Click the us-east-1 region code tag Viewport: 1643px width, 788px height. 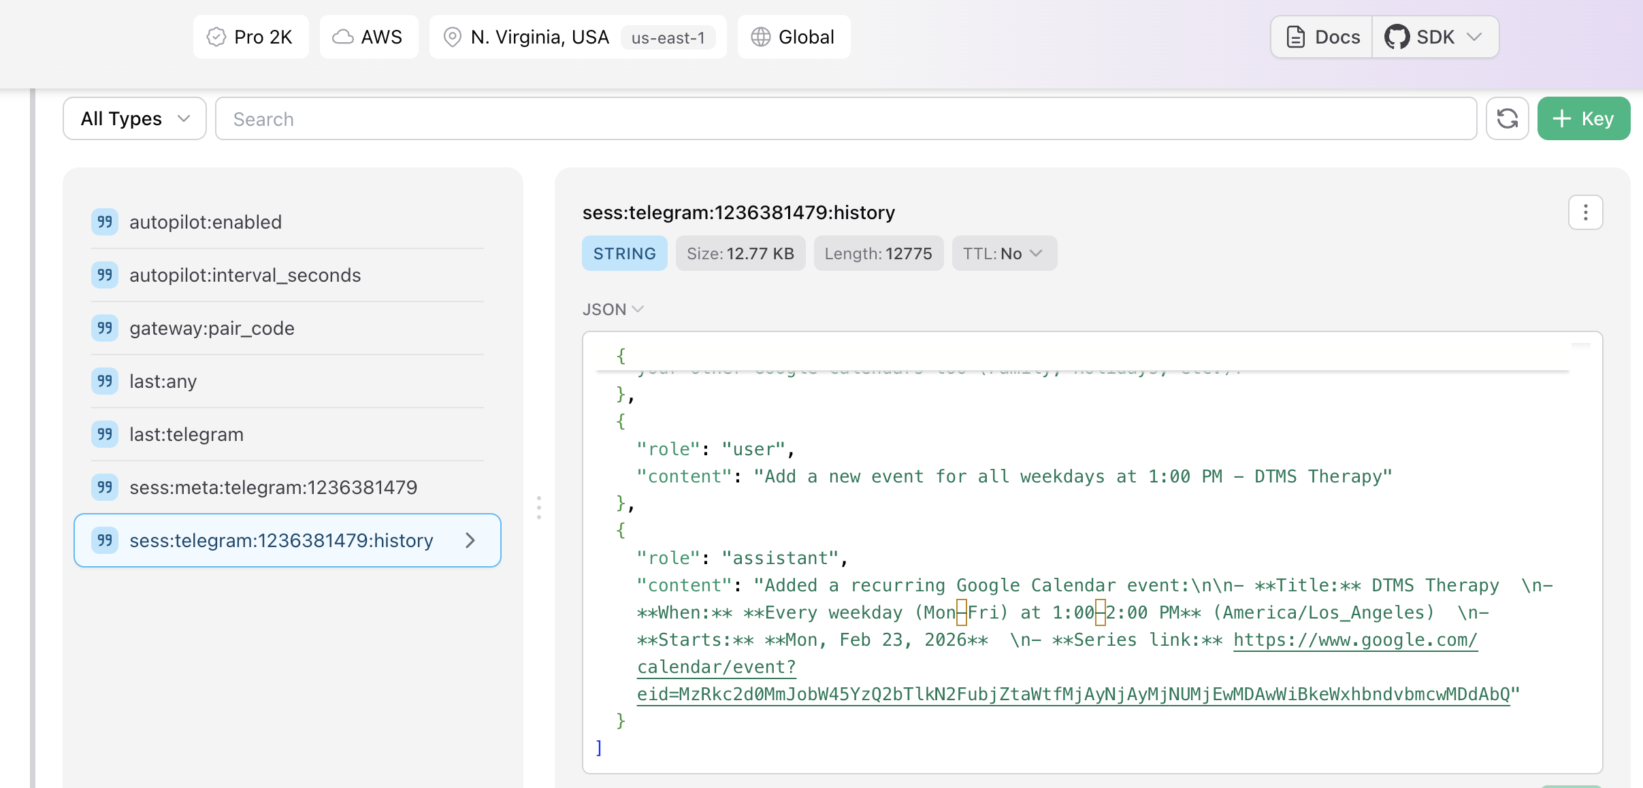click(x=668, y=37)
